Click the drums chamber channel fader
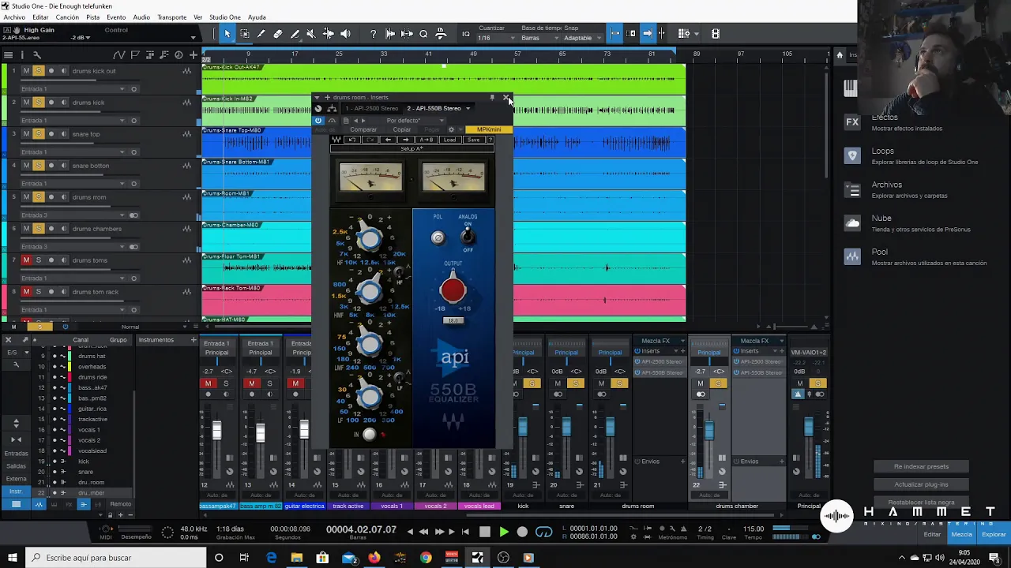The width and height of the screenshot is (1011, 568). point(708,431)
